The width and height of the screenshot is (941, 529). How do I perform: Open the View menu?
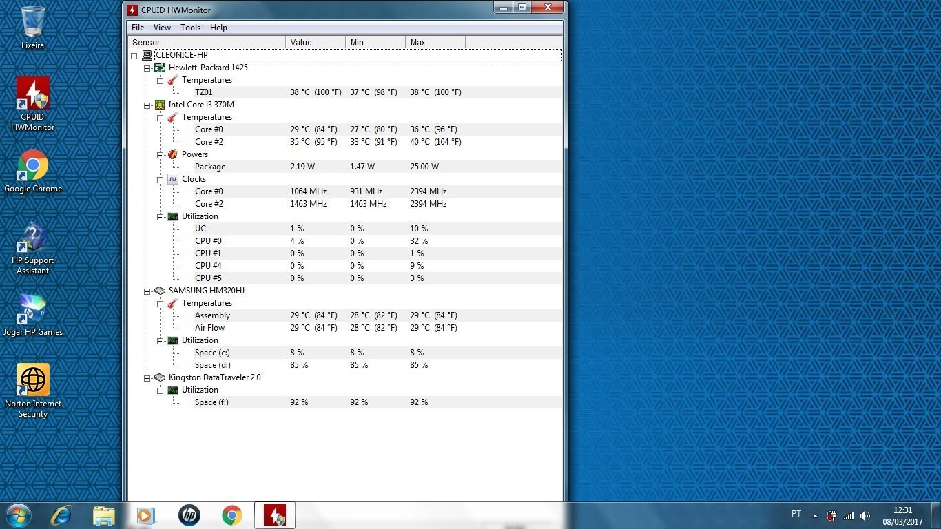click(162, 28)
